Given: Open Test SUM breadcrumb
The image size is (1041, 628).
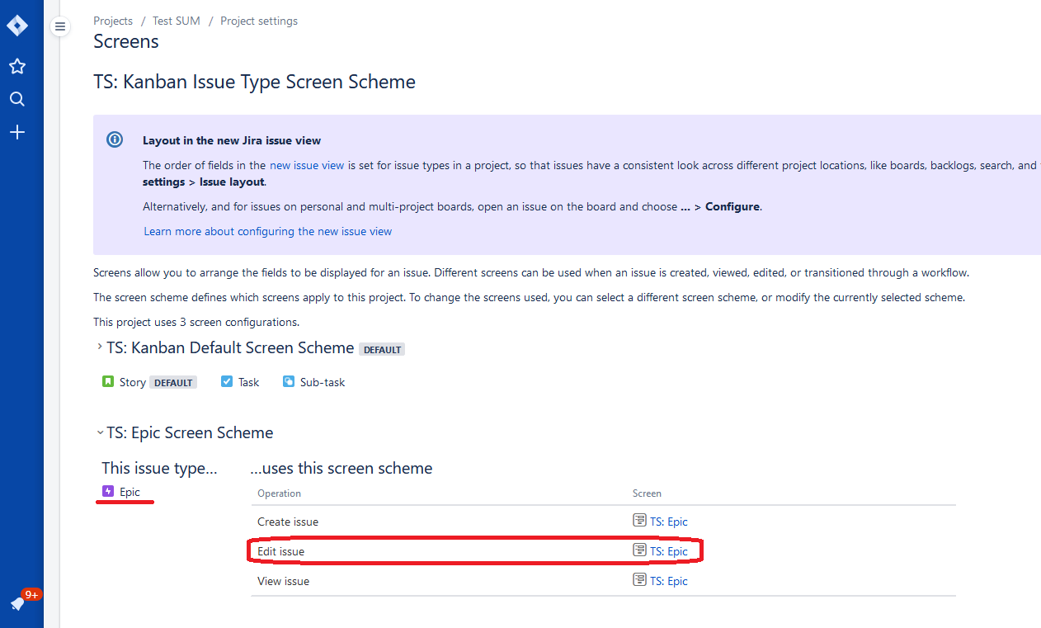Looking at the screenshot, I should [177, 21].
